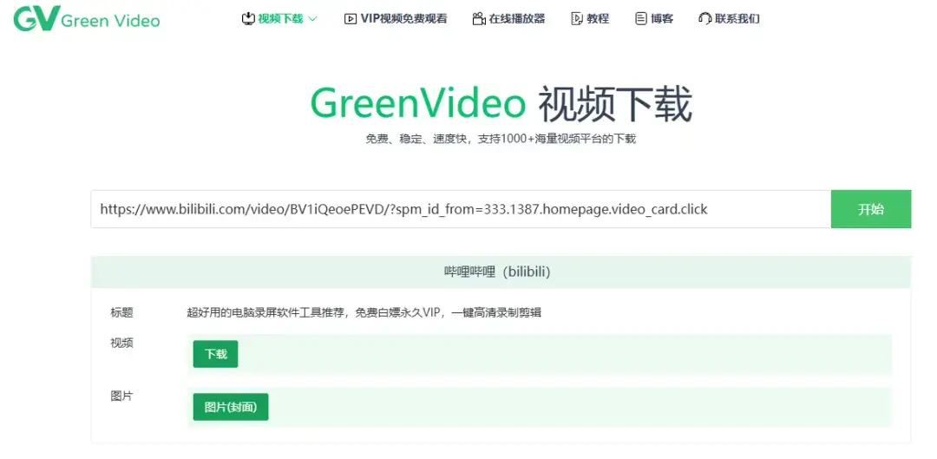This screenshot has height=459, width=937.
Task: Go to VIP视频免费观看 page
Action: tap(403, 18)
